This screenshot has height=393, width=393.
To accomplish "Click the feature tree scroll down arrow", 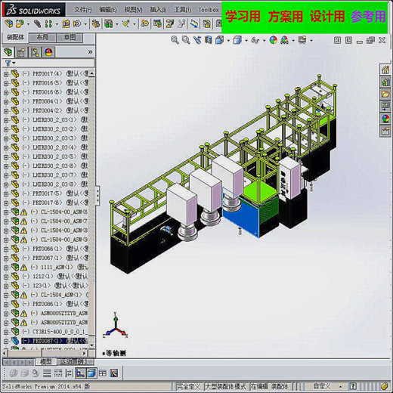I will click(x=91, y=345).
